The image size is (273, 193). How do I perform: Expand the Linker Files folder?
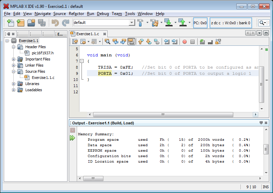(13, 66)
